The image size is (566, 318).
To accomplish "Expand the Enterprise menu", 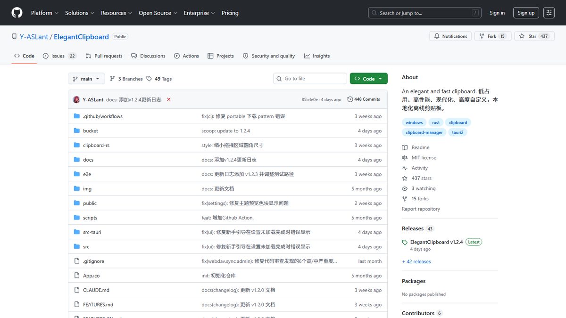I will [200, 13].
